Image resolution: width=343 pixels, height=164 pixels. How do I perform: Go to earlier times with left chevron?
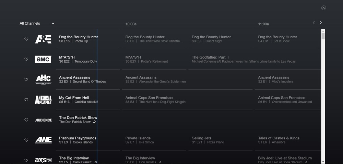[314, 23]
